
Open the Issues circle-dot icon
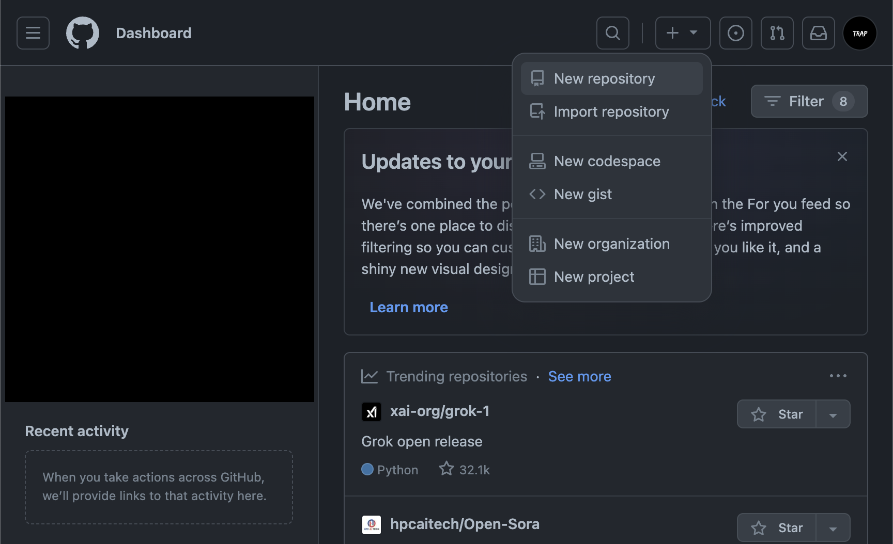736,33
